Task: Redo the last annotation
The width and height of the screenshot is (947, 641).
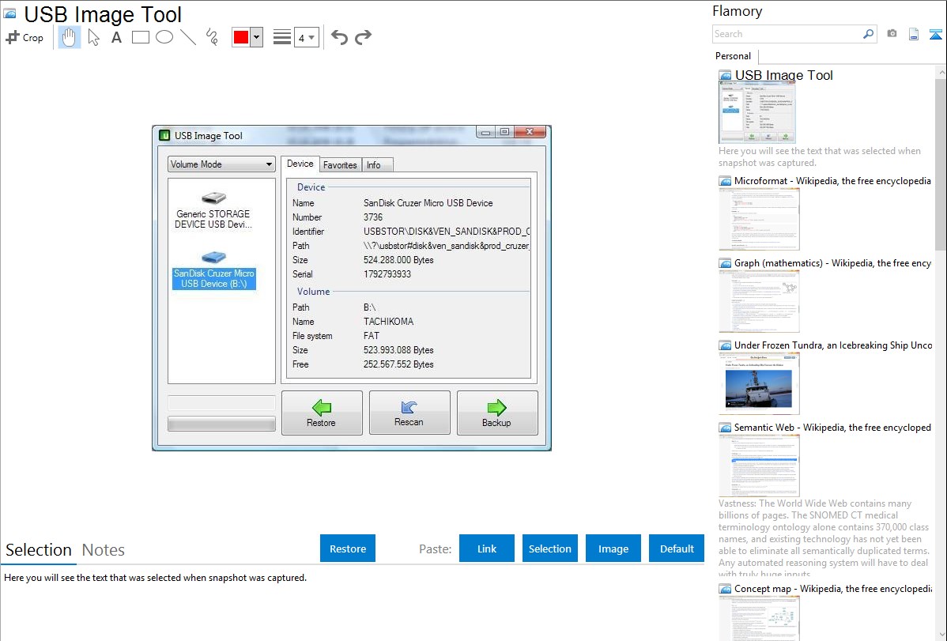Action: click(x=363, y=37)
